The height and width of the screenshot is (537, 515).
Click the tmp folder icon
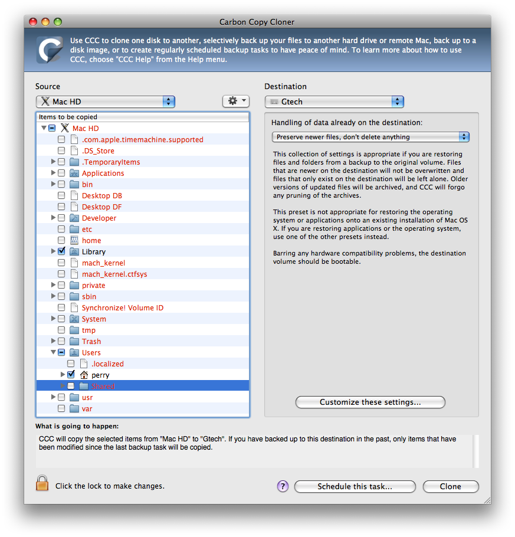point(74,330)
